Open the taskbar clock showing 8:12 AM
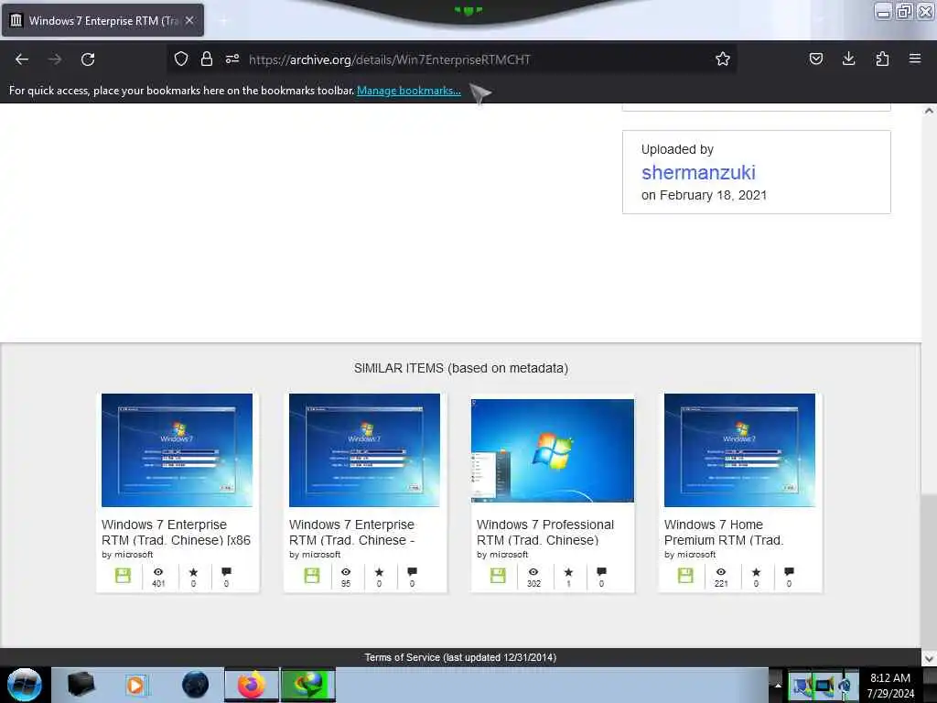This screenshot has width=937, height=703. (x=890, y=685)
